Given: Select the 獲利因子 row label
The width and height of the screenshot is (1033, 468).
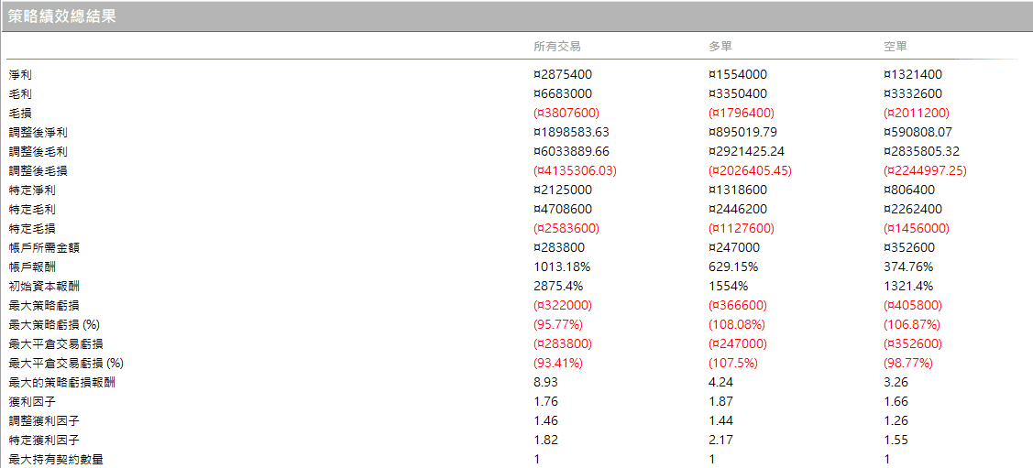Looking at the screenshot, I should (x=32, y=401).
